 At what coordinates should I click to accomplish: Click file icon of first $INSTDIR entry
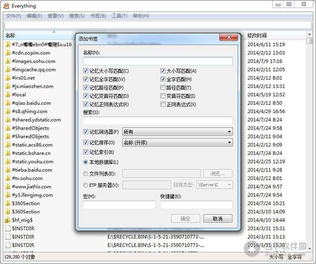tap(7, 229)
